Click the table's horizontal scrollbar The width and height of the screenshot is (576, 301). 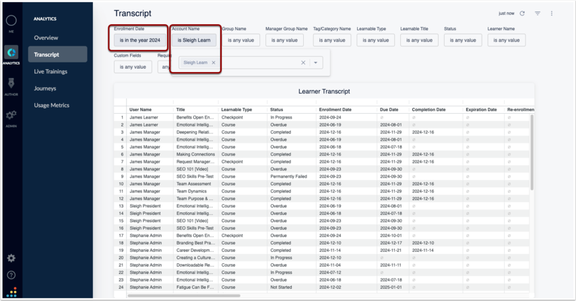coord(184,296)
